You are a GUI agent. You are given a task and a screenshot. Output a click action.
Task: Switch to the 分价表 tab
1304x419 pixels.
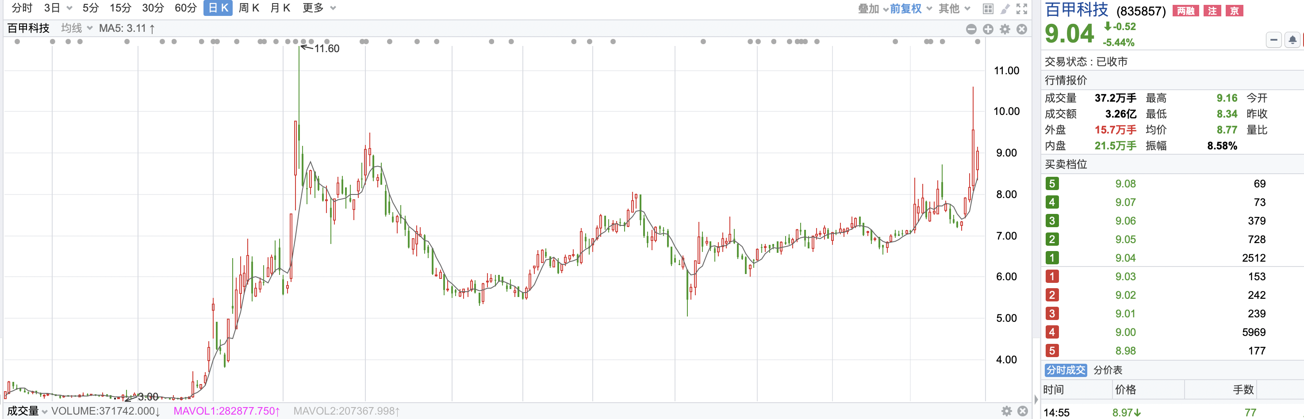(1108, 370)
